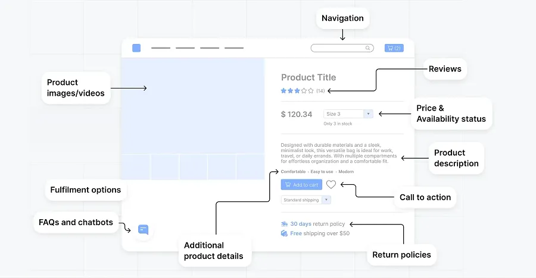Screen dimensions: 536x278
Task: Click the star rating row
Action: click(297, 91)
